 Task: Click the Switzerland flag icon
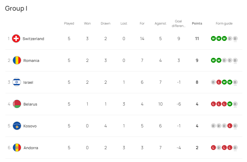coord(16,38)
